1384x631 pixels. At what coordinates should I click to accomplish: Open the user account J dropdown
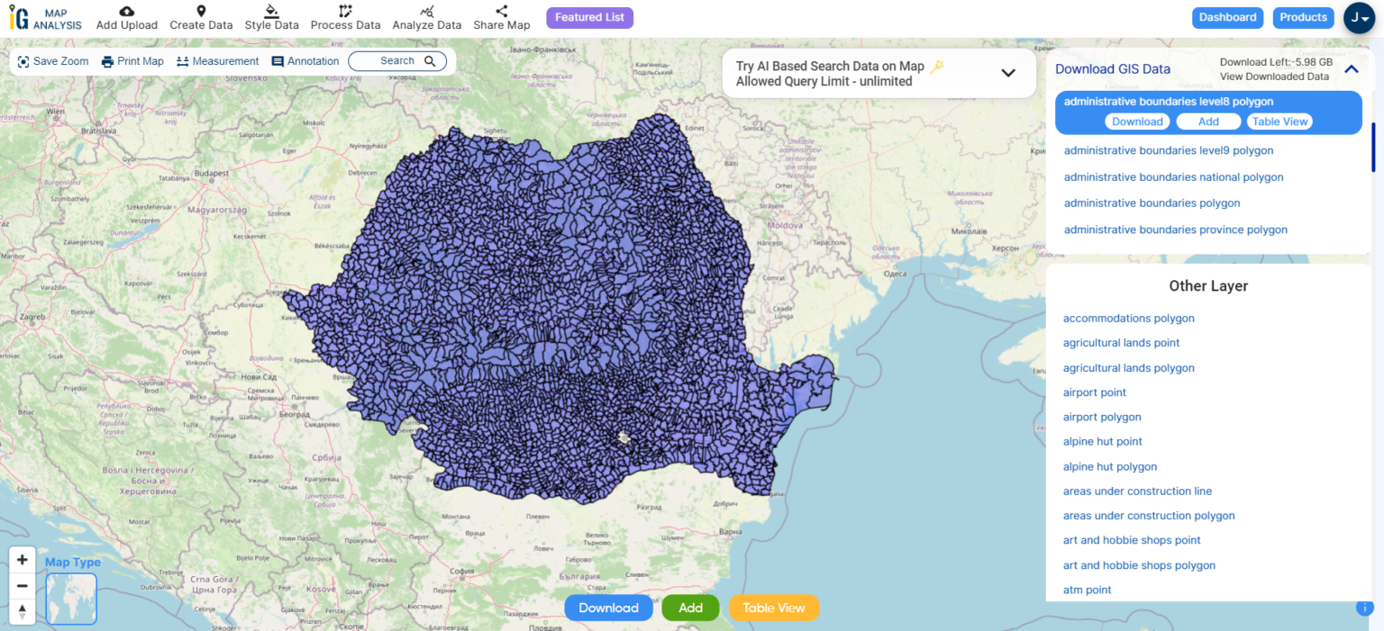pyautogui.click(x=1359, y=17)
